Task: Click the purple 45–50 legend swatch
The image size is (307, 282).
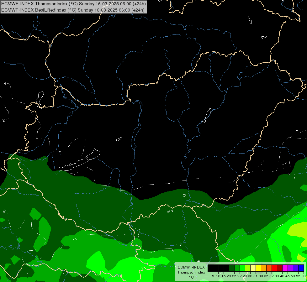Action: [291, 268]
